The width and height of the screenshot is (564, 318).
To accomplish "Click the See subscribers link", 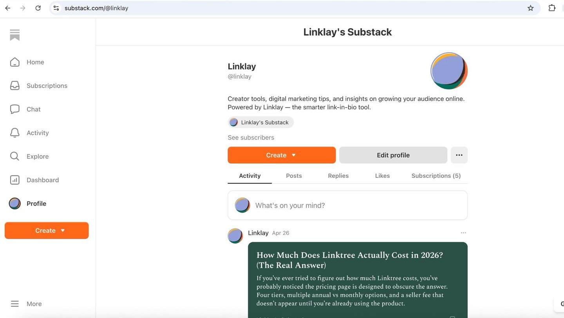I will [251, 138].
